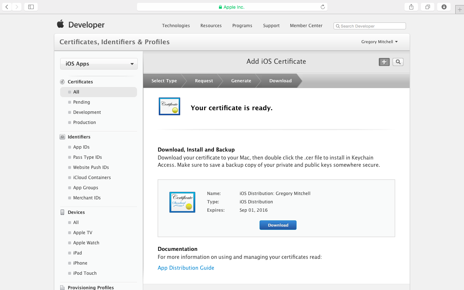Click the Identifiers section heading
Viewport: 464px width, 290px height.
pos(79,137)
